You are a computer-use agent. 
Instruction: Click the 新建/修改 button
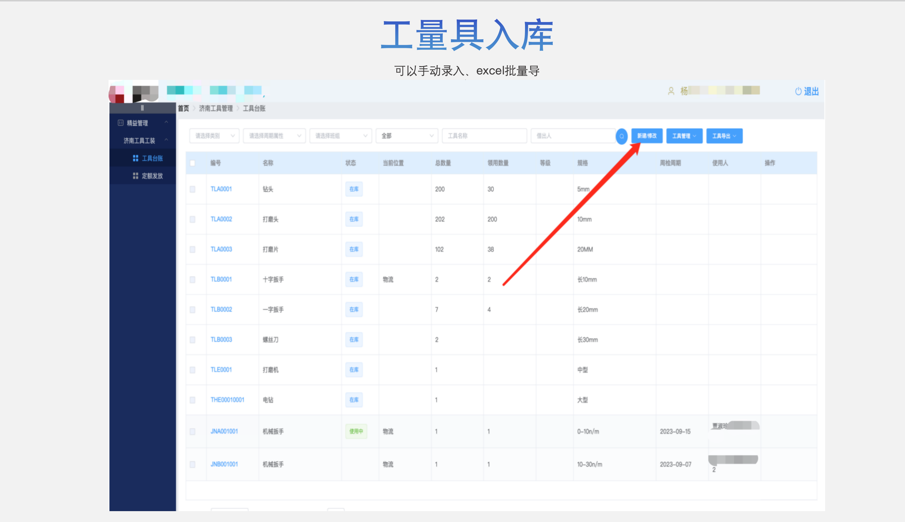click(x=647, y=136)
